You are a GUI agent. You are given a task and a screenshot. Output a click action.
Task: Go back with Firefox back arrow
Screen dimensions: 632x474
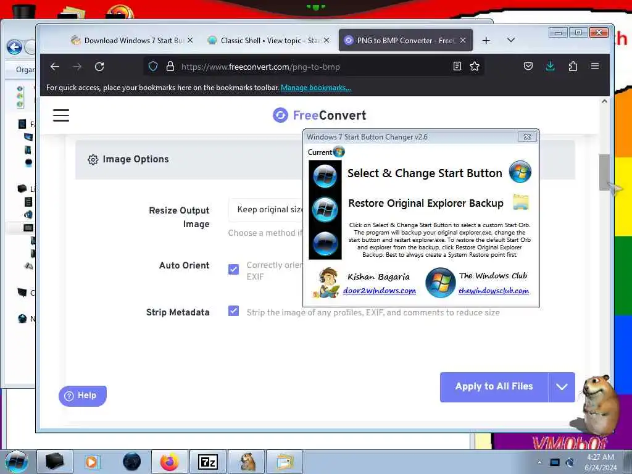tap(55, 67)
